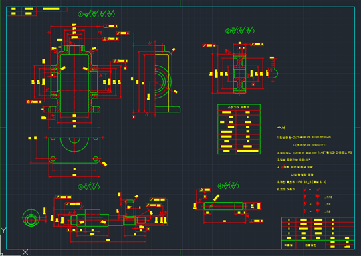This screenshot has width=361, height=256.
Task: Select the concentric circles shaft end view
Action: point(31,218)
